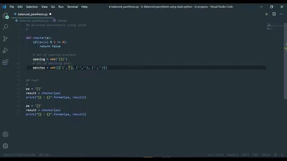Open the Terminal menu

click(x=72, y=7)
